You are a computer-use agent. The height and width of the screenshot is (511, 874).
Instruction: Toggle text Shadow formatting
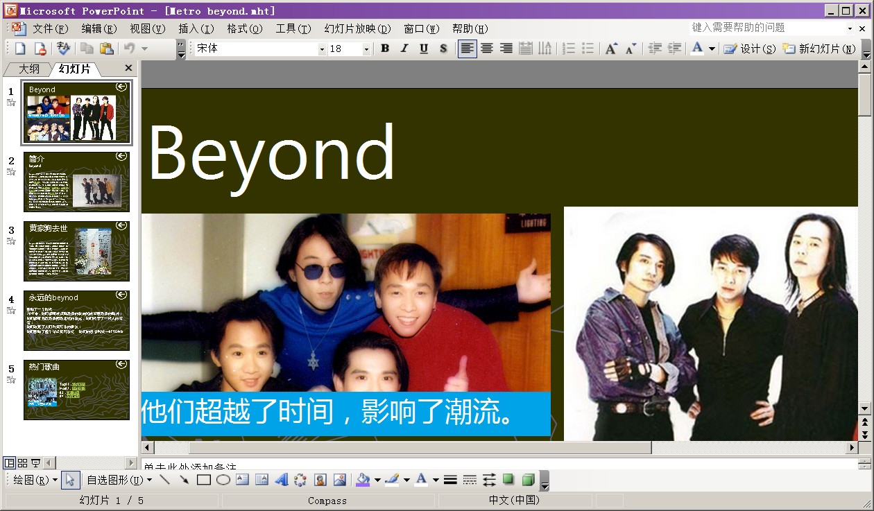(x=443, y=49)
